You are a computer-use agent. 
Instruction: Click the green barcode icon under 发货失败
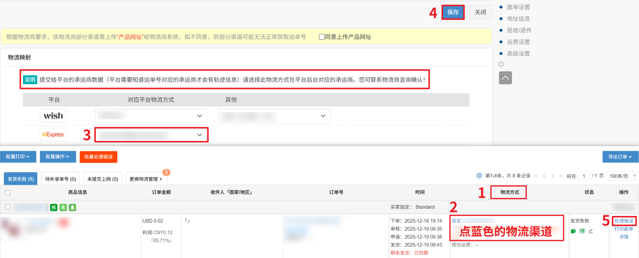coord(582,231)
